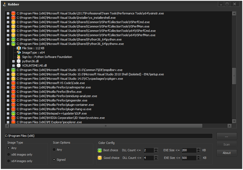Click the gear icon for python36.dll
Screen dimensions: 243x170
pos(19,61)
